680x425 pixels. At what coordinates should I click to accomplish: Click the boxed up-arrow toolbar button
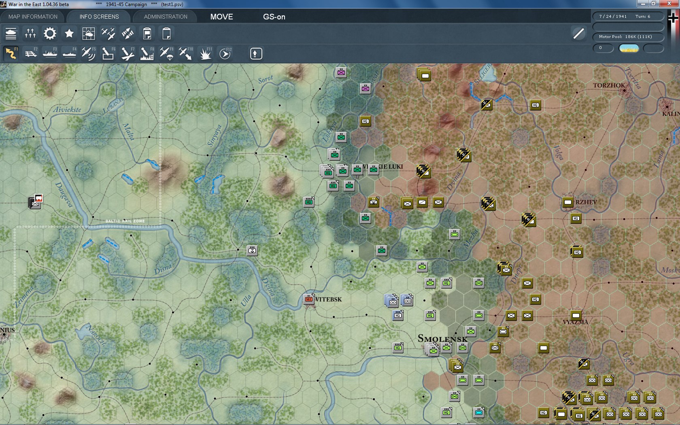click(256, 53)
